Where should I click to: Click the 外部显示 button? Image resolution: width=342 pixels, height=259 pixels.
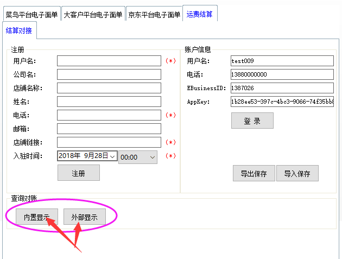[x=84, y=217]
